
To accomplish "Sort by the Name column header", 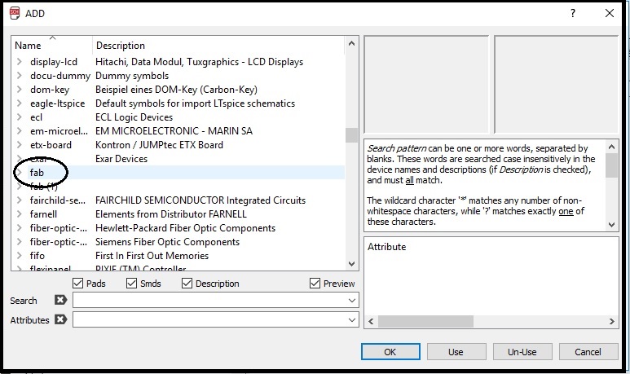I will [52, 45].
